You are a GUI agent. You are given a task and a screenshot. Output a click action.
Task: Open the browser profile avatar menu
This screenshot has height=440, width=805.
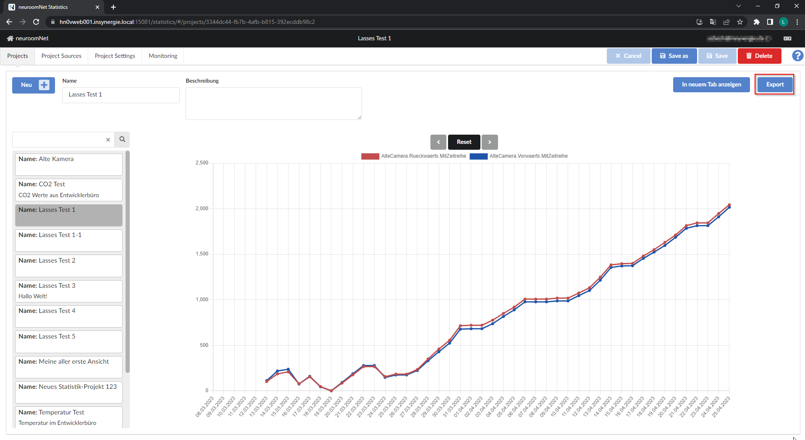pyautogui.click(x=784, y=22)
